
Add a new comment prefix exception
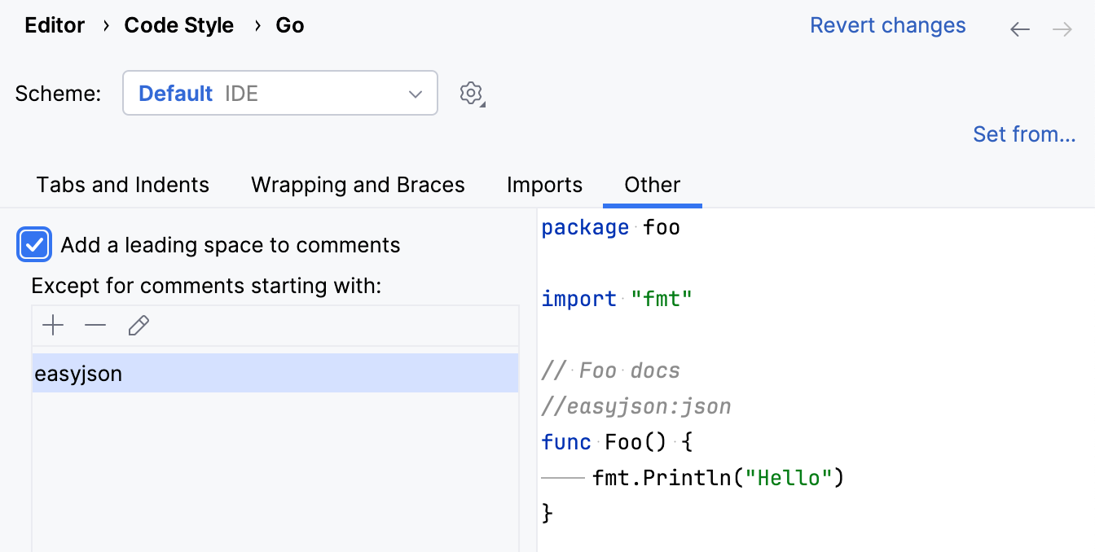point(52,325)
